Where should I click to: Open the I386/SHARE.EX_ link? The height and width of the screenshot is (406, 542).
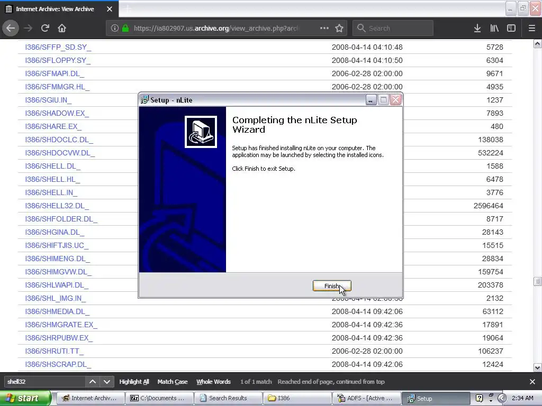53,126
